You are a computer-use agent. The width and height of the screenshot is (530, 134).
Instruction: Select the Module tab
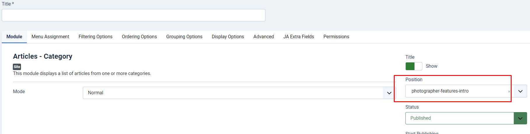click(14, 37)
